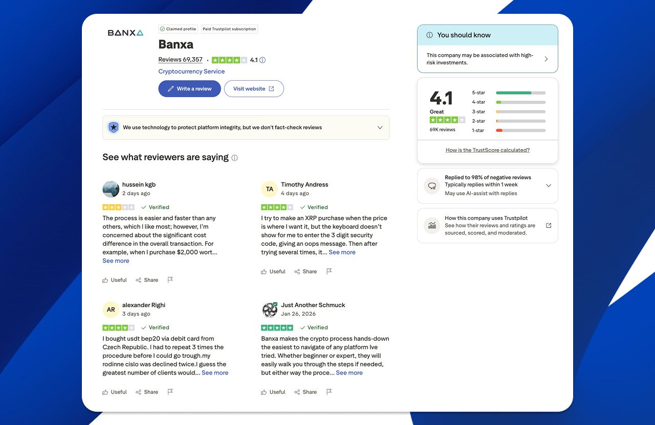Open 'How is the TrustScore calculated?' link
Screen dimensions: 655x425
pos(487,150)
